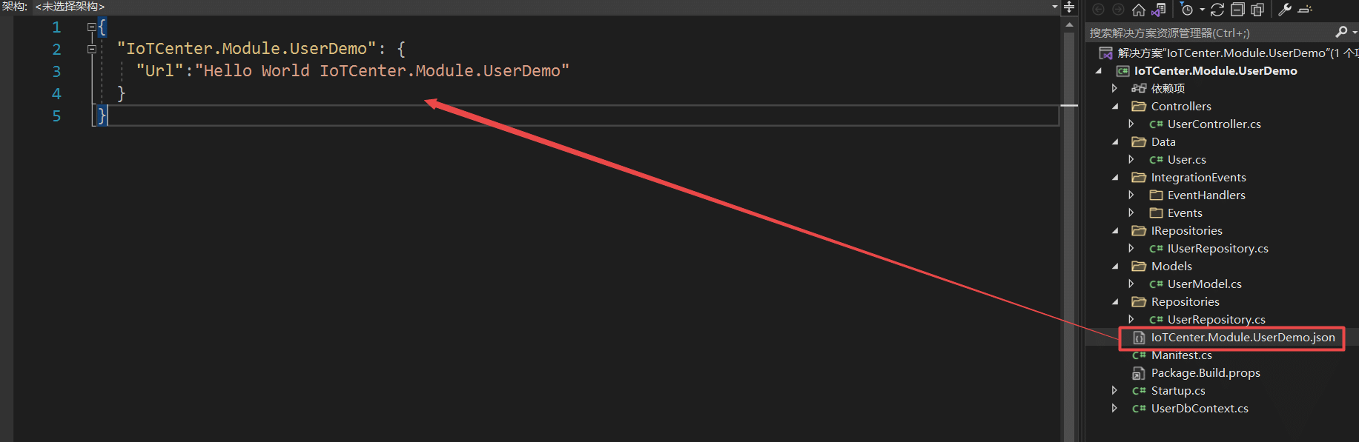Click the magnifier search icon in Solution Explorer
Image resolution: width=1359 pixels, height=442 pixels.
pos(1341,32)
